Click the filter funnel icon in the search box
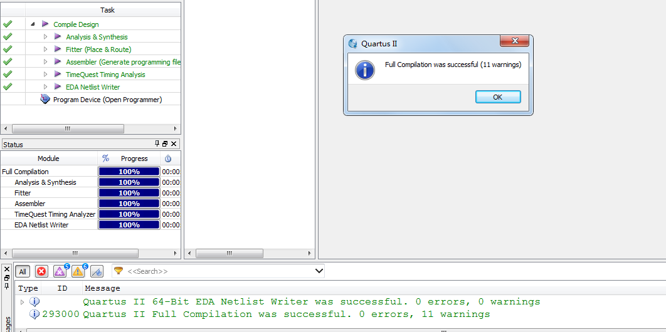666x332 pixels. pyautogui.click(x=119, y=271)
